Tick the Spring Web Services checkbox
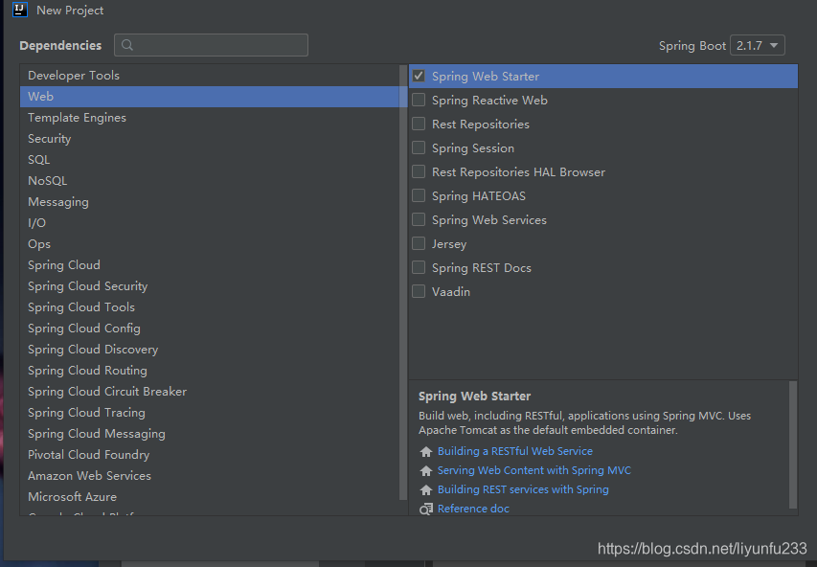This screenshot has width=817, height=567. click(419, 220)
